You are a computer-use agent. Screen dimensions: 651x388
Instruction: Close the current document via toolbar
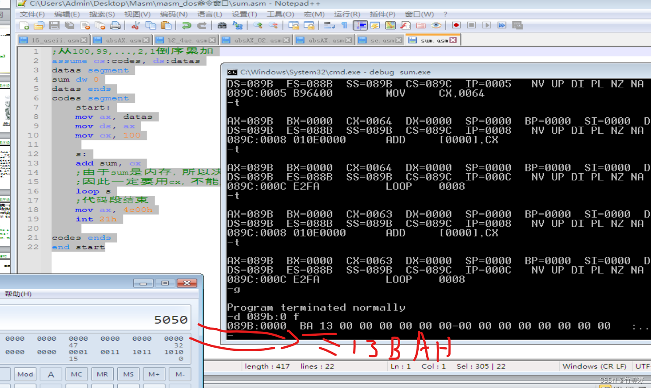85,25
